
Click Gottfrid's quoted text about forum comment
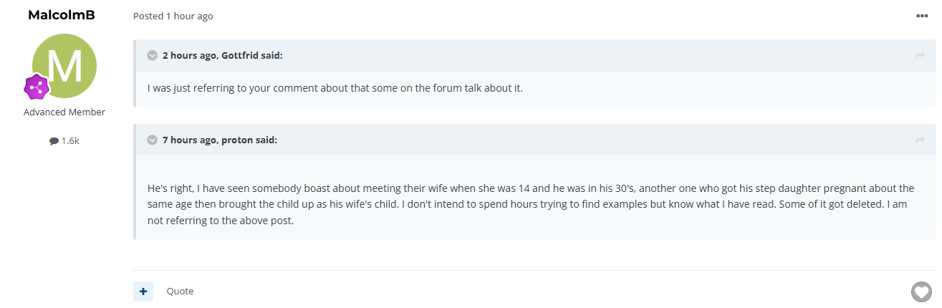point(335,89)
